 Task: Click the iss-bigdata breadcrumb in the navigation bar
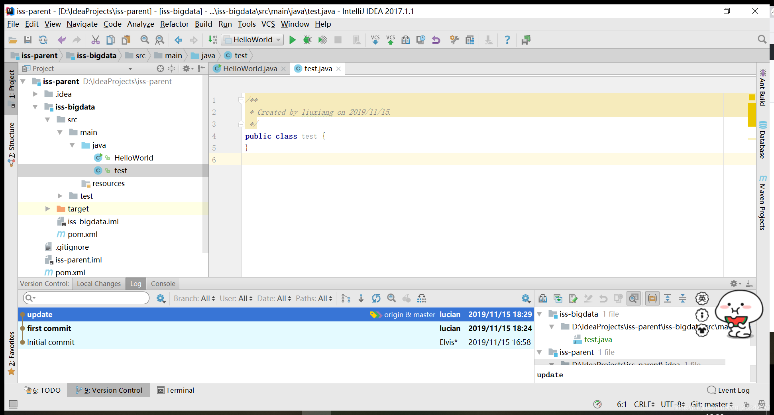coord(92,55)
